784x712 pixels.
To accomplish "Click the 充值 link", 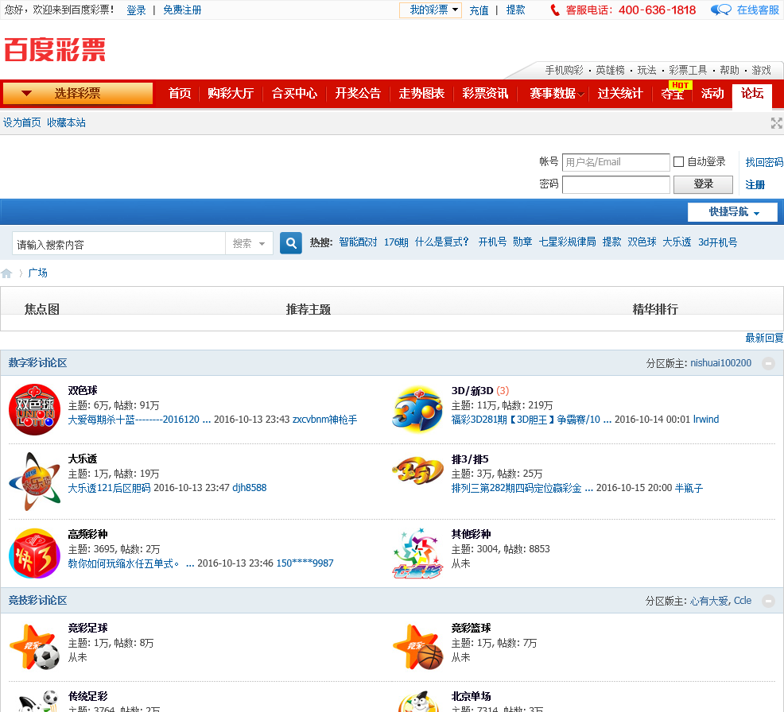I will (x=479, y=10).
